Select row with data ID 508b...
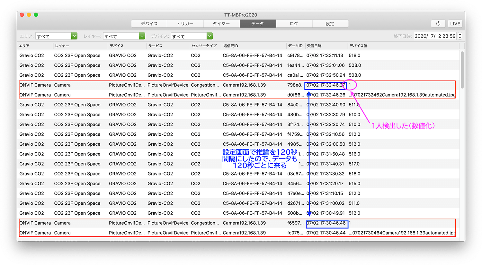 (238, 213)
